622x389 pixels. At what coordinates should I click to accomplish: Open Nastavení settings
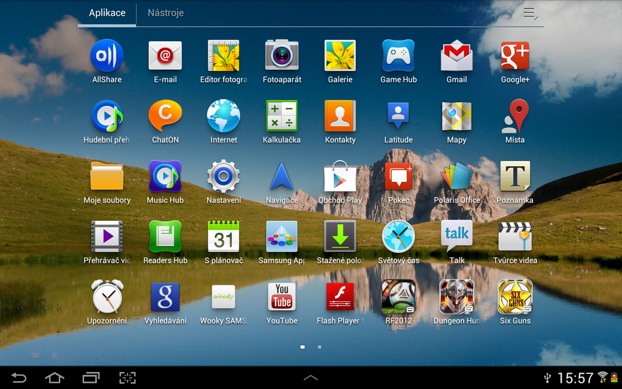point(224,176)
